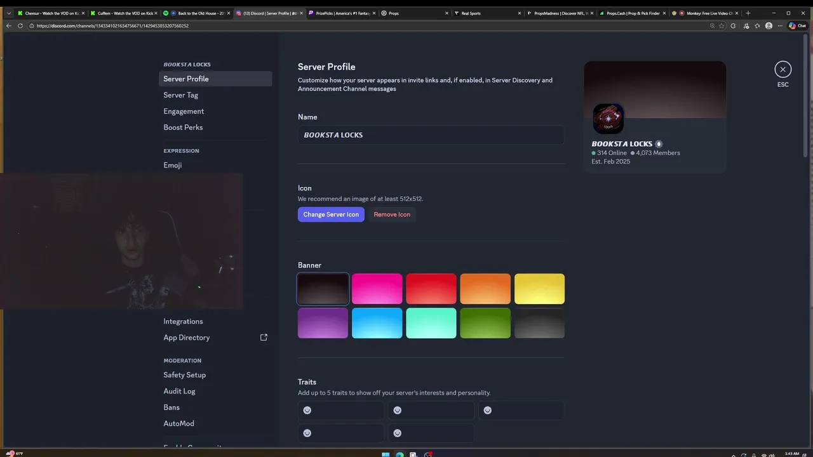The image size is (813, 457).
Task: Close server settings with the ESC X button
Action: point(783,69)
